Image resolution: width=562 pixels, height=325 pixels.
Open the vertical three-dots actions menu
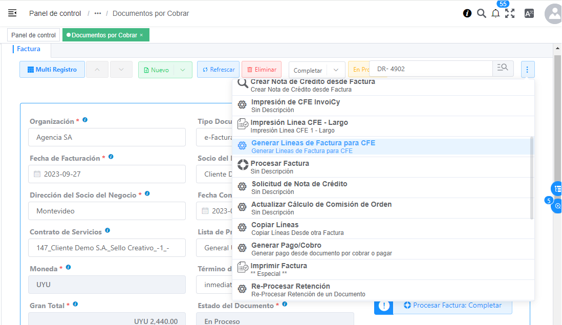pos(528,69)
